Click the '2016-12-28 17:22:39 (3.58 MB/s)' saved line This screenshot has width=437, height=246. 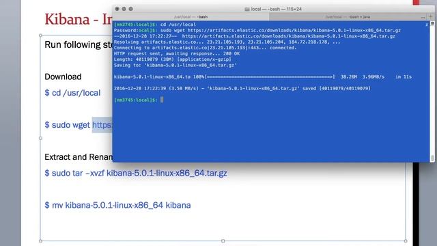pyautogui.click(x=242, y=88)
